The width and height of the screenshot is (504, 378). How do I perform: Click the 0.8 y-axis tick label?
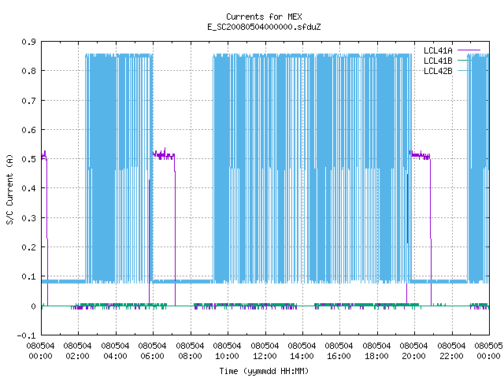click(x=28, y=71)
